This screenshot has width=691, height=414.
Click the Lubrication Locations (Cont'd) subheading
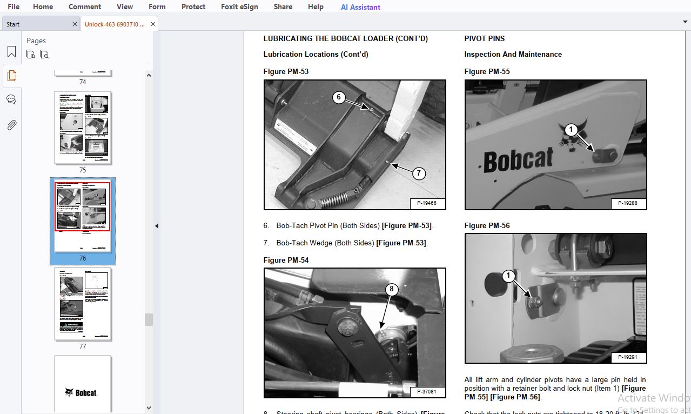pyautogui.click(x=316, y=54)
